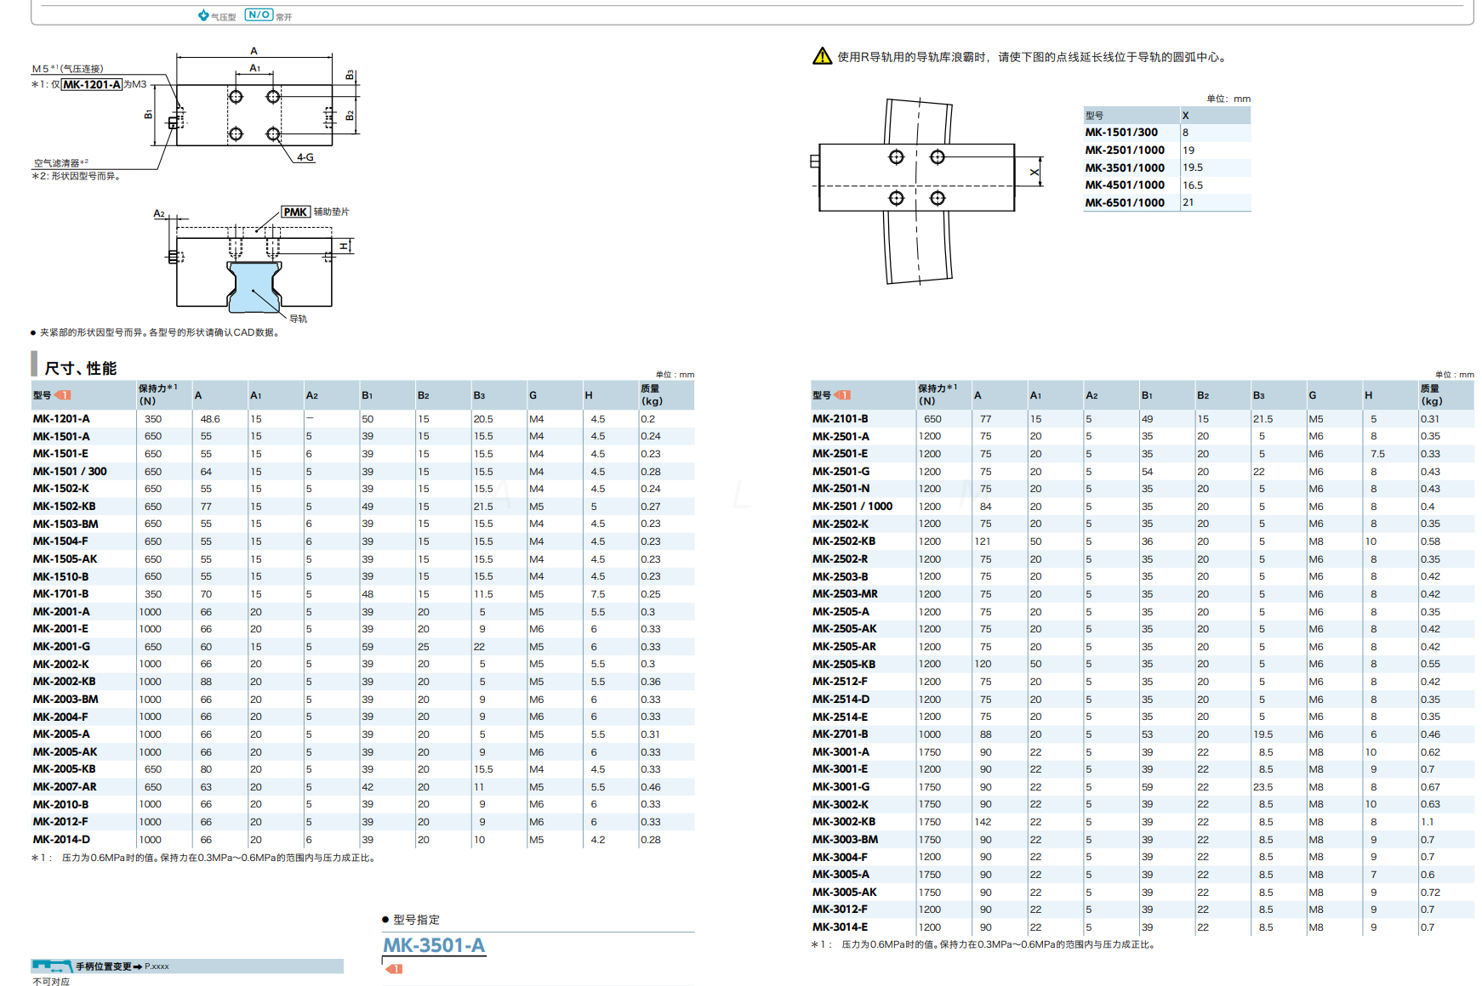The height and width of the screenshot is (986, 1482).
Task: Select the orange ◀1 marker under MK-3501-A
Action: (x=396, y=968)
